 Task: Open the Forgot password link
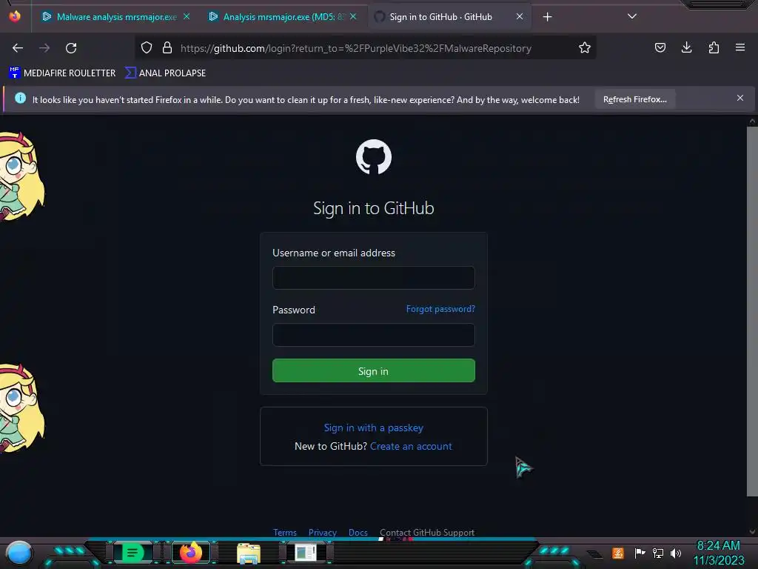[x=440, y=309]
